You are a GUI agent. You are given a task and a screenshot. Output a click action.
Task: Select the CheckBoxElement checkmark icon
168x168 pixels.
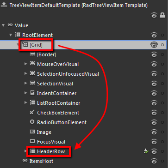[x=32, y=113]
